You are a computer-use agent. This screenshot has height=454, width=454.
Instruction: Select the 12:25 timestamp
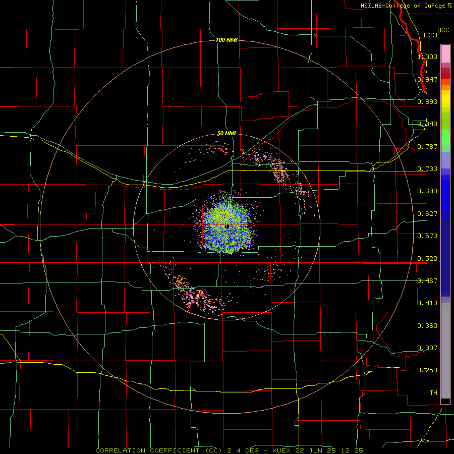(352, 450)
